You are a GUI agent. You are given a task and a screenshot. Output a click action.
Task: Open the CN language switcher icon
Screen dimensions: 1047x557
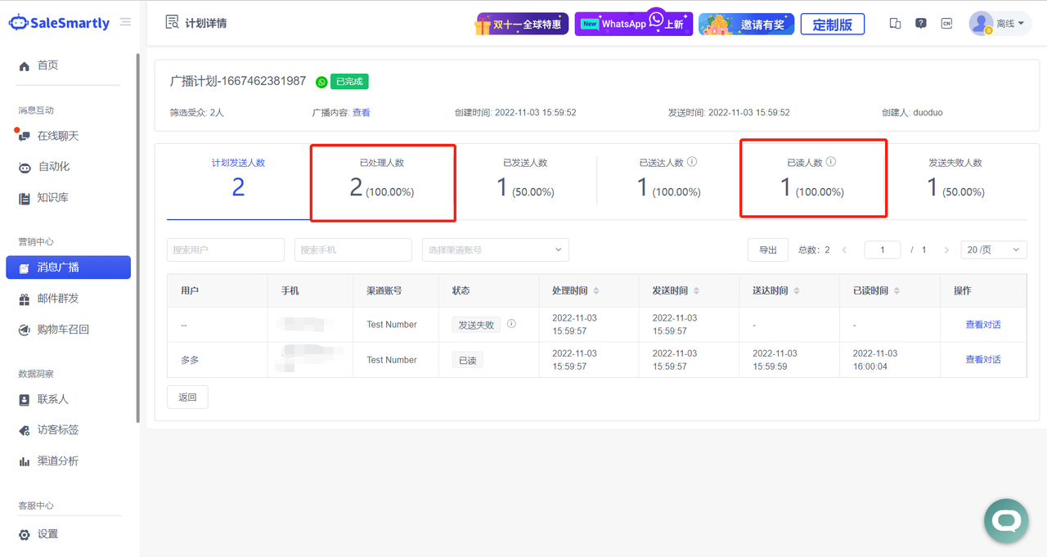coord(946,24)
